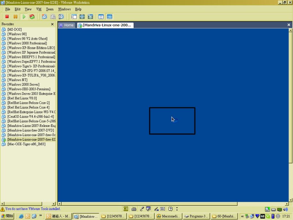Click the Favorites horizontal scrollbar right arrow

(54, 203)
